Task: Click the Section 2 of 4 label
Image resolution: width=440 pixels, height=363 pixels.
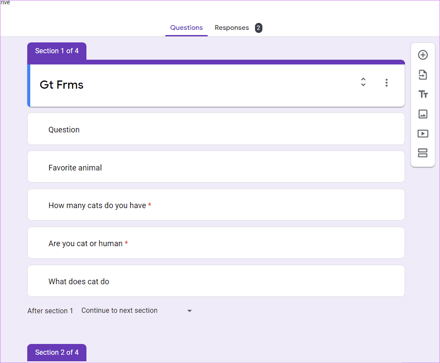Action: point(57,352)
